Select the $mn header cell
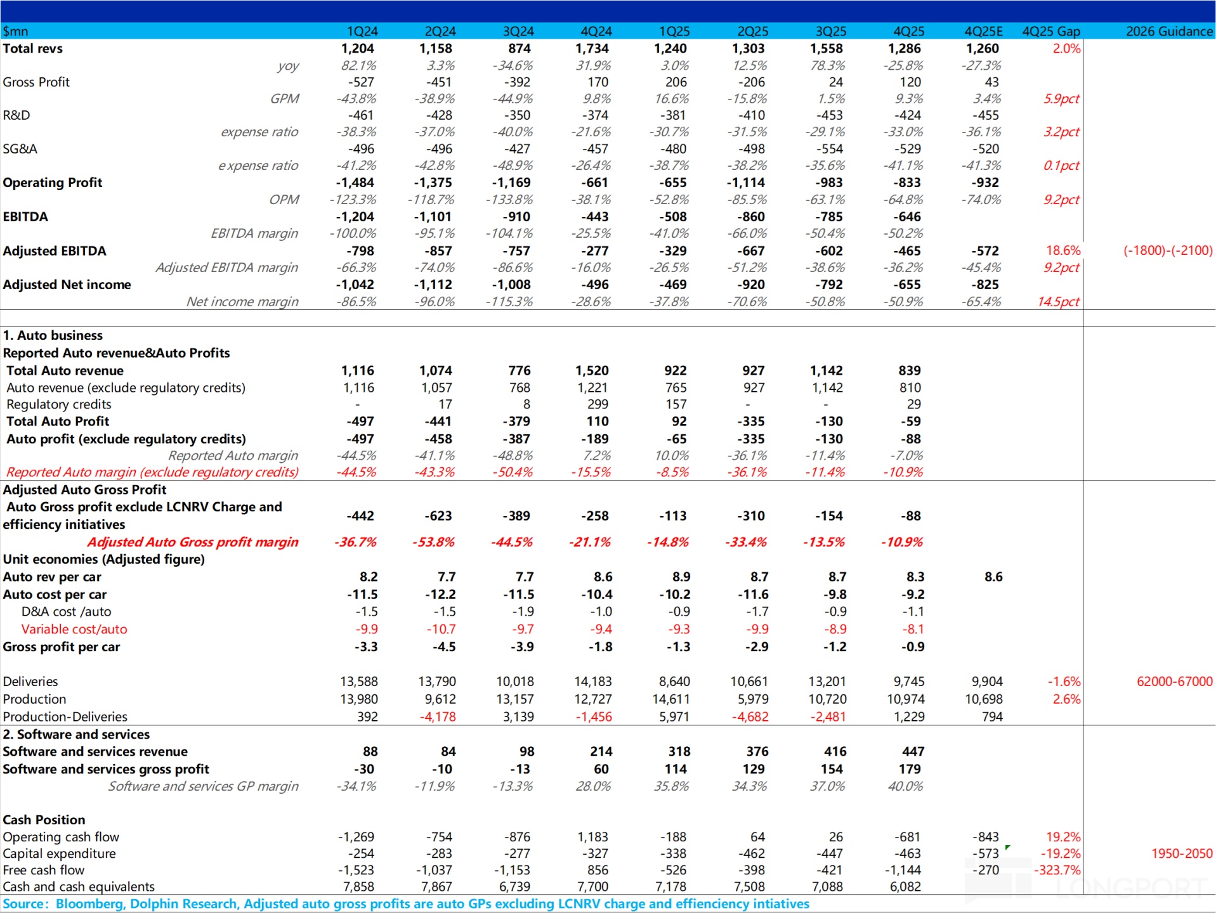1216x913 pixels. point(16,31)
